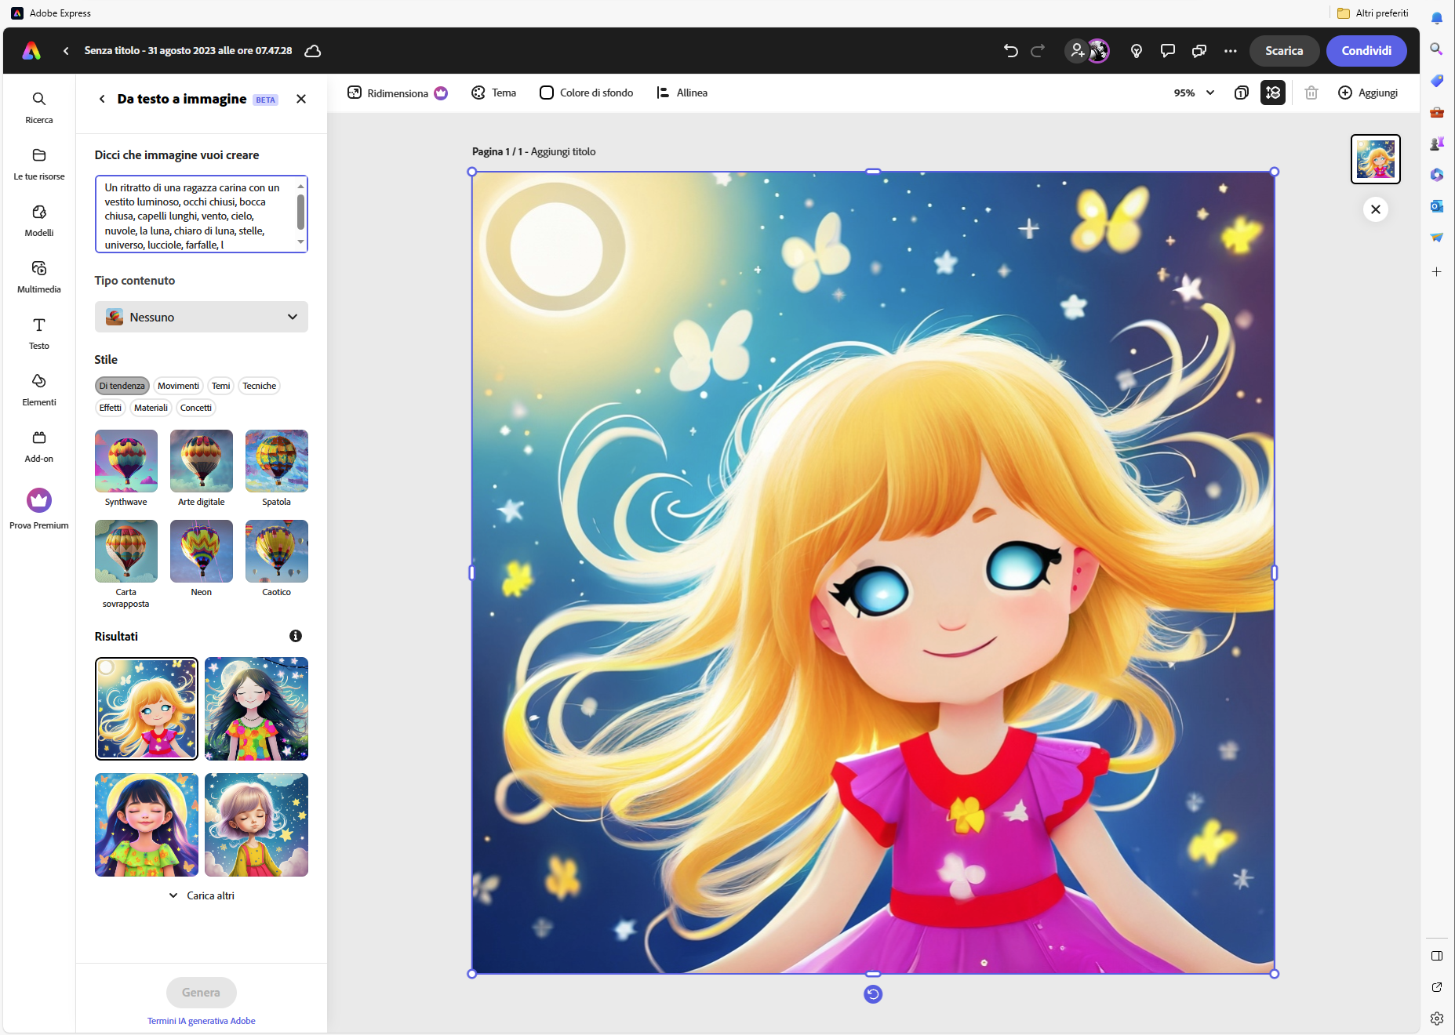Toggle the Movimenti style filter
This screenshot has width=1455, height=1035.
point(178,386)
